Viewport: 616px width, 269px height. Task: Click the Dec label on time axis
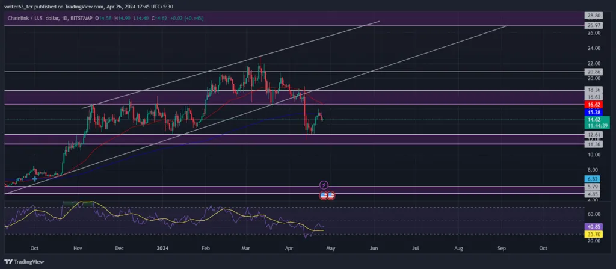tap(120, 249)
